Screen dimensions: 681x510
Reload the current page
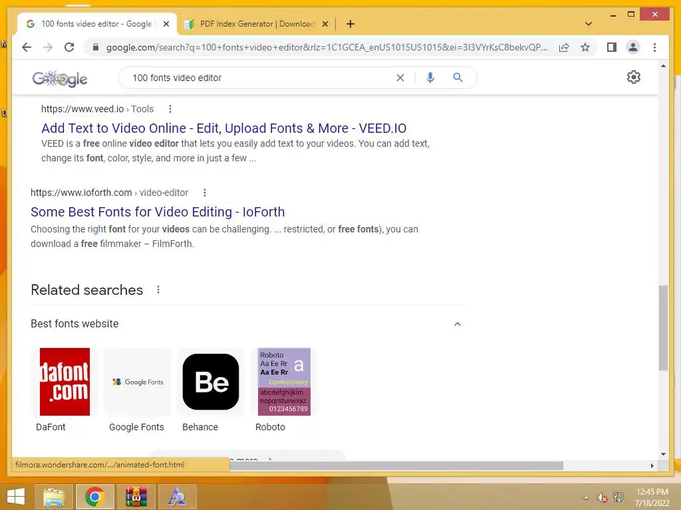[x=69, y=47]
